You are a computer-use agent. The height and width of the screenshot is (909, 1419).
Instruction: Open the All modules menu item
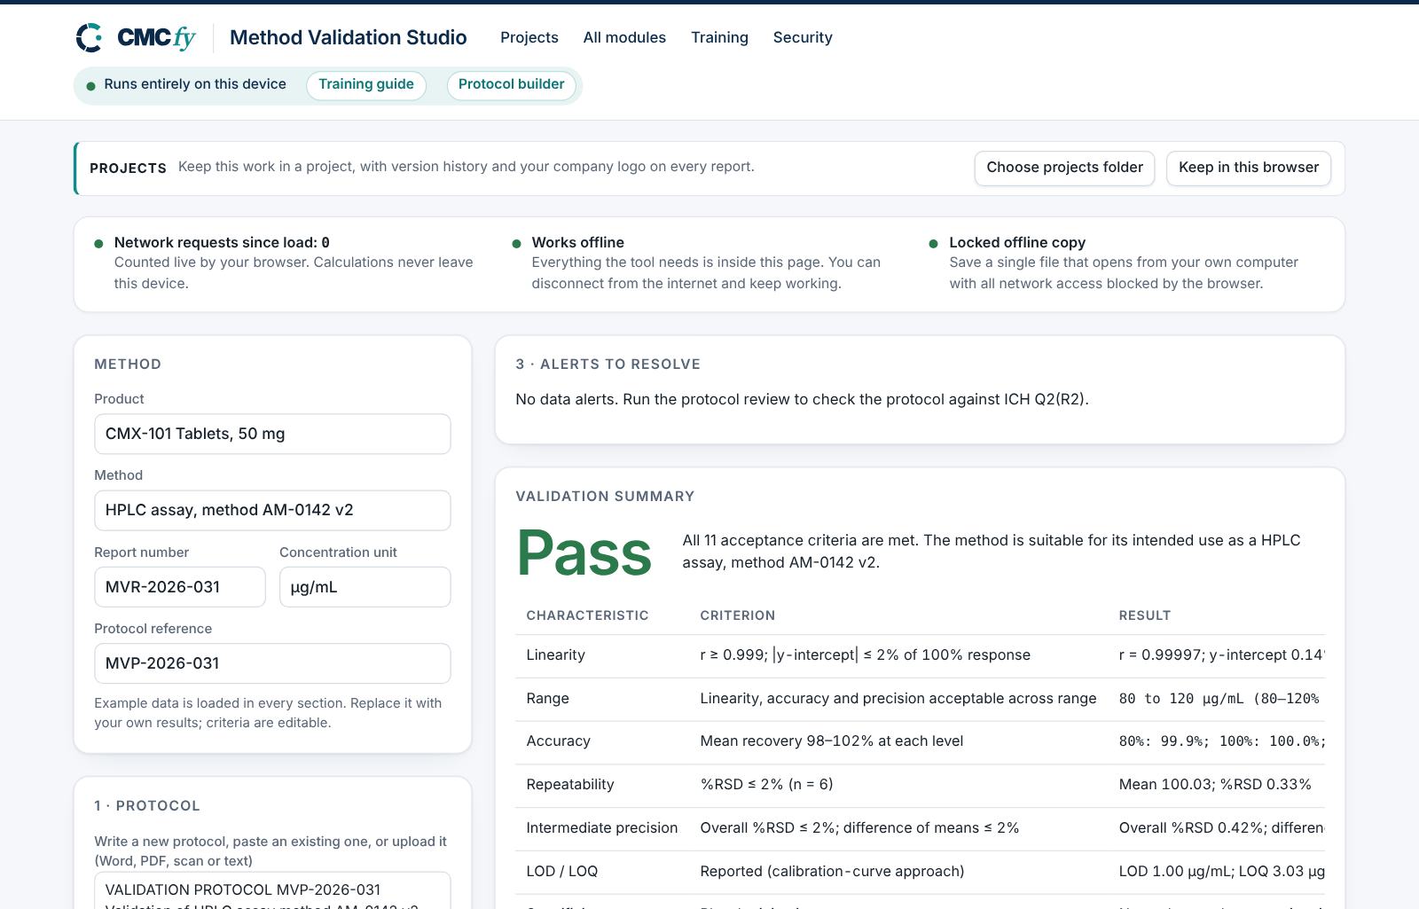(x=624, y=37)
